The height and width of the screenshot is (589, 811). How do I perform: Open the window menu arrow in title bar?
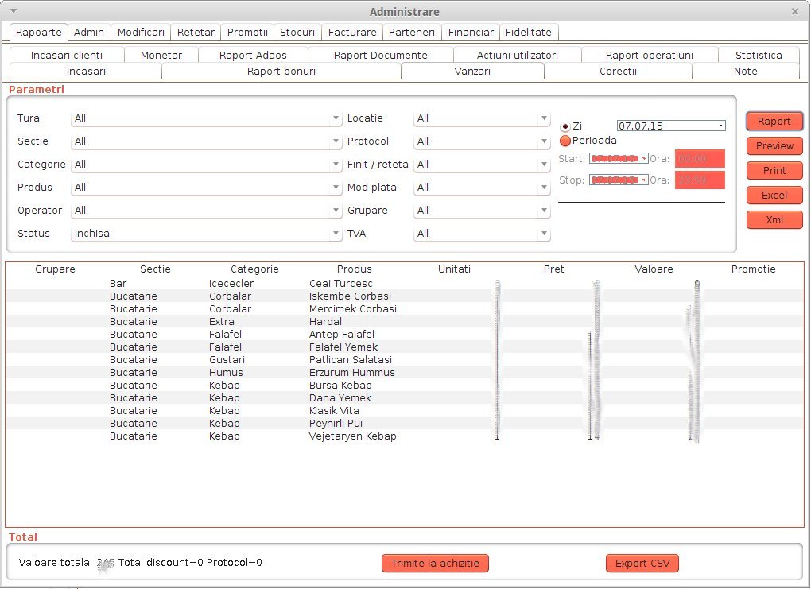[x=14, y=11]
